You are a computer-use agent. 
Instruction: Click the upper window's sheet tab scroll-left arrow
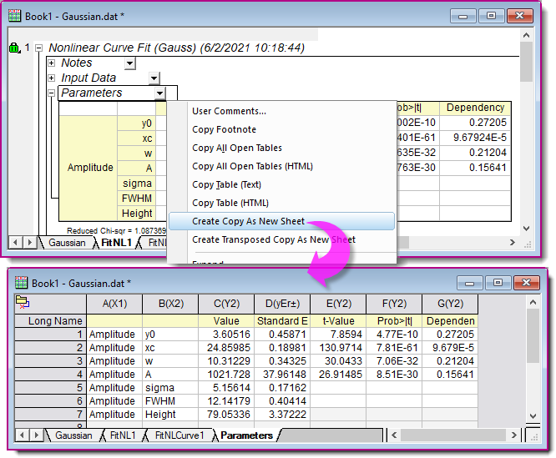coord(15,243)
